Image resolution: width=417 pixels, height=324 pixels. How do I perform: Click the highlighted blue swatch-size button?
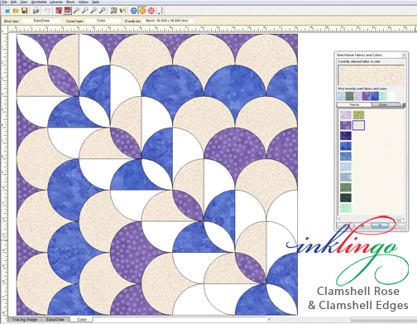tap(380, 225)
